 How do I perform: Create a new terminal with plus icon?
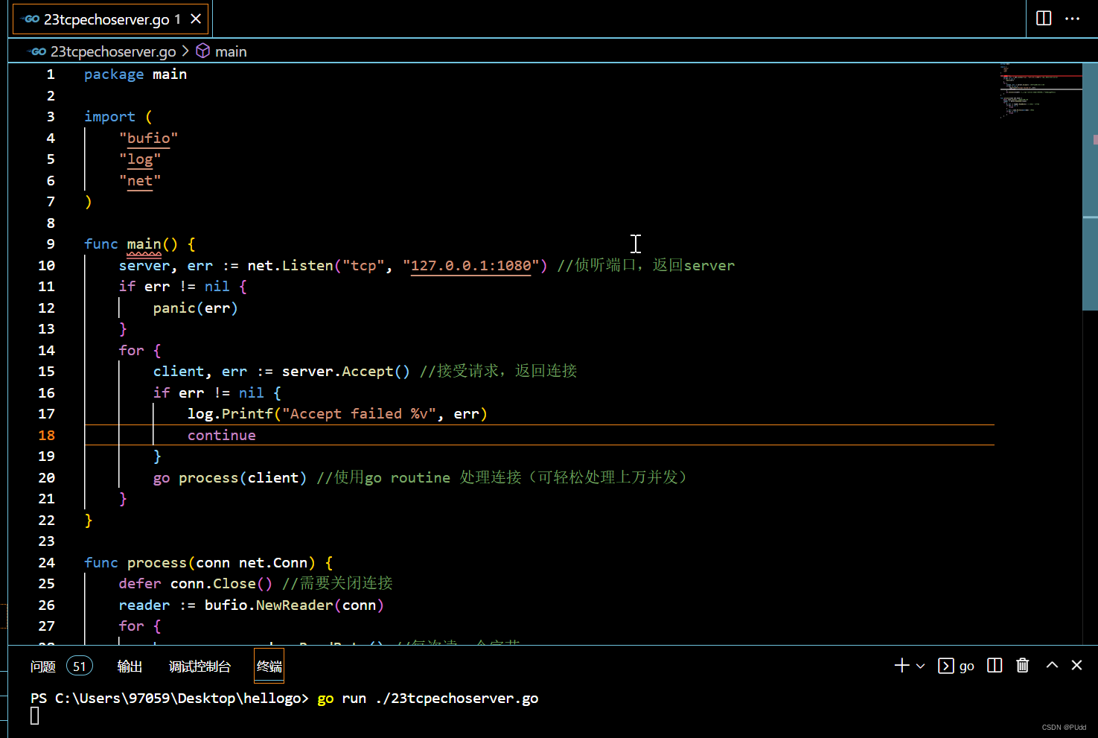pyautogui.click(x=901, y=666)
